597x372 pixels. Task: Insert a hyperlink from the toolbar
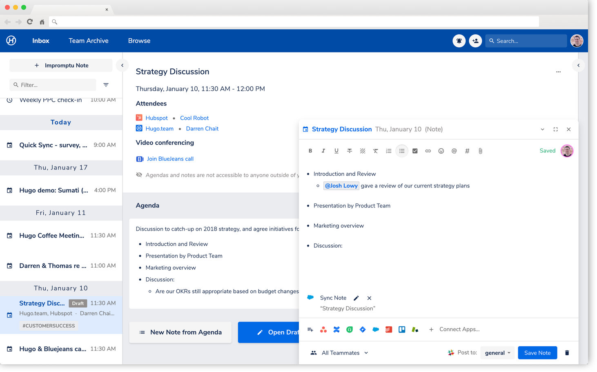pos(428,151)
